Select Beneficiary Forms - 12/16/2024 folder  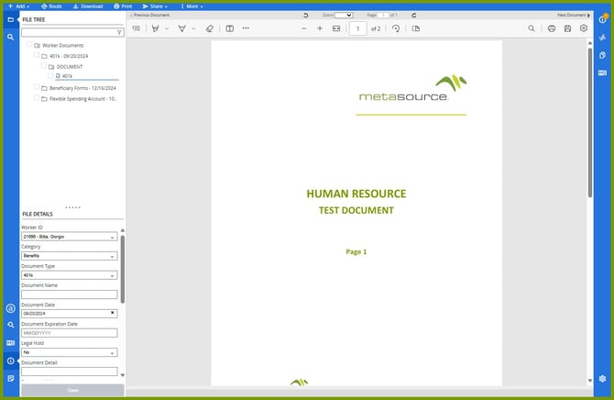(82, 88)
